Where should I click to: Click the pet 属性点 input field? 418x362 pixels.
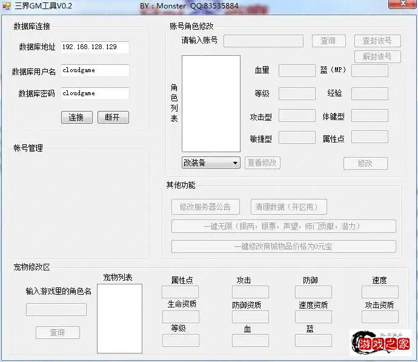pos(180,292)
